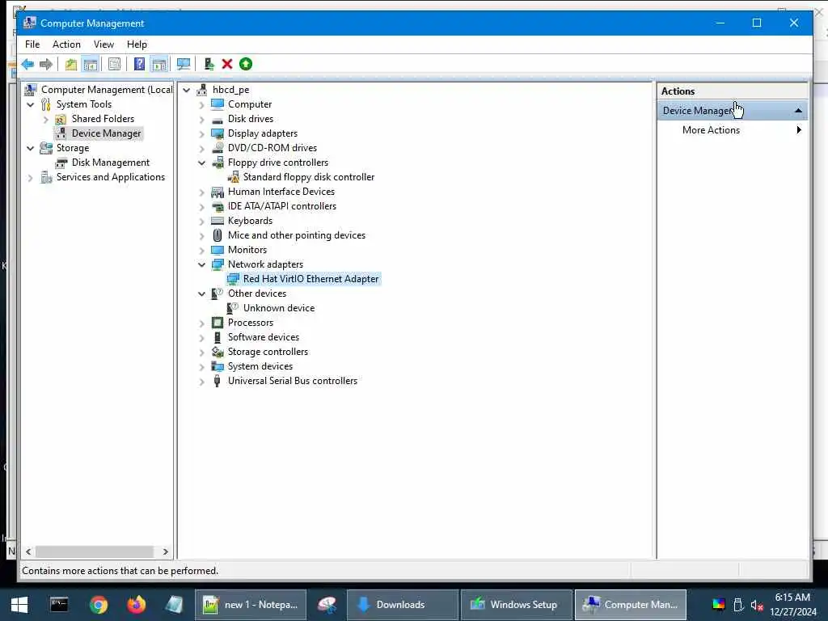Select Device Manager in left tree
The height and width of the screenshot is (621, 828).
[106, 133]
